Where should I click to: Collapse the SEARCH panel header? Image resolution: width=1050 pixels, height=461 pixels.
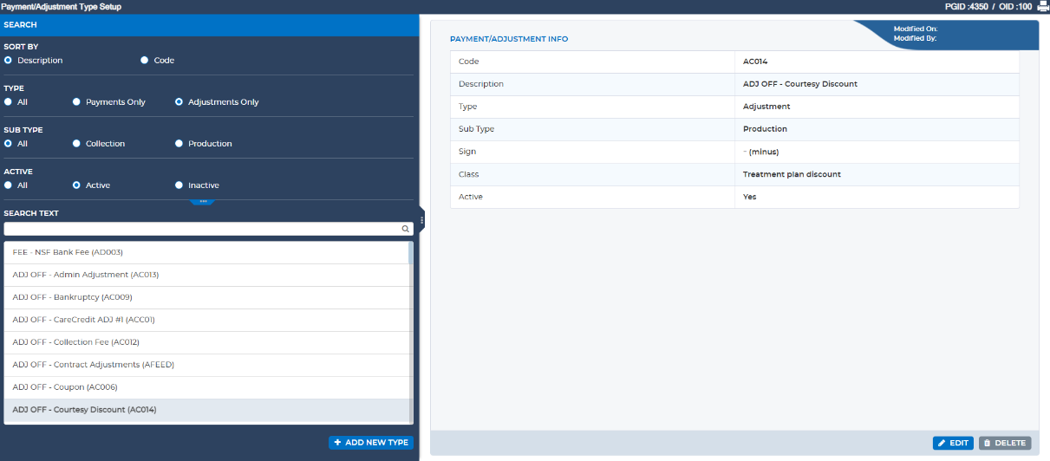(210, 25)
